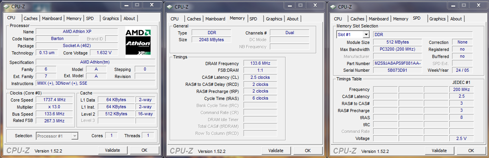
Task: Click the '2048 MBytes' memory size value
Action: coord(211,40)
